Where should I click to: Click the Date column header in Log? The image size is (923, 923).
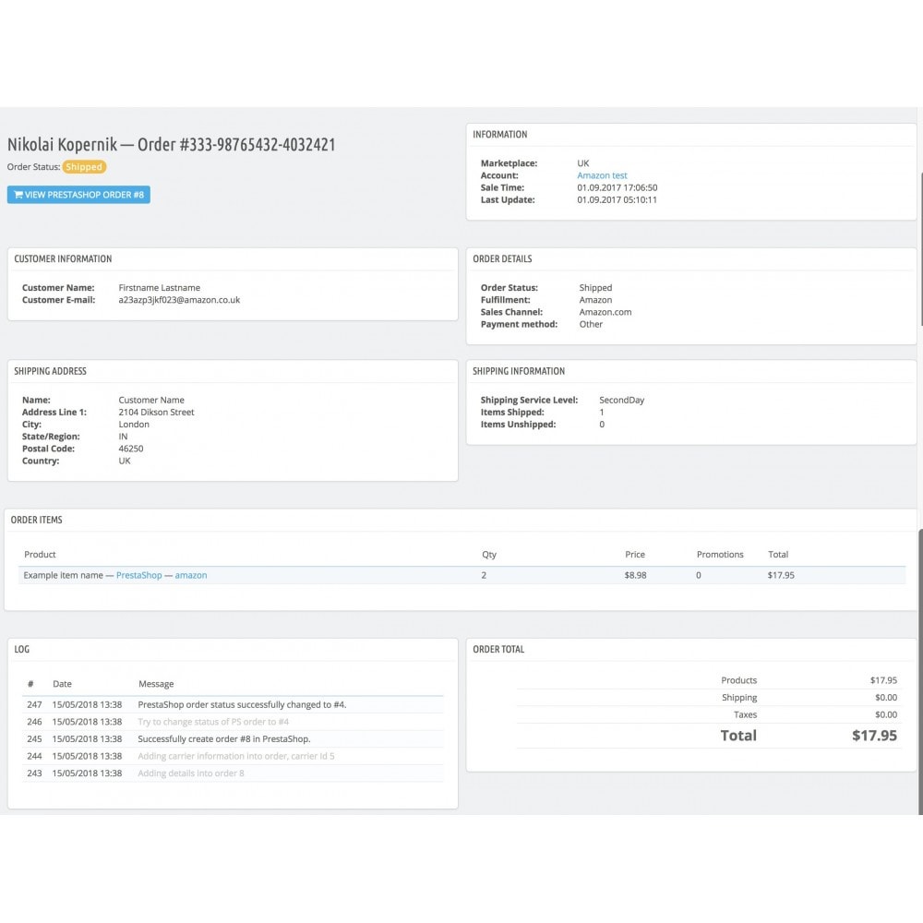(62, 684)
